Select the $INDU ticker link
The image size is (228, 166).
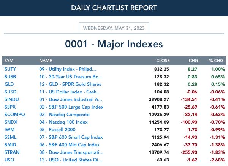click(12, 99)
